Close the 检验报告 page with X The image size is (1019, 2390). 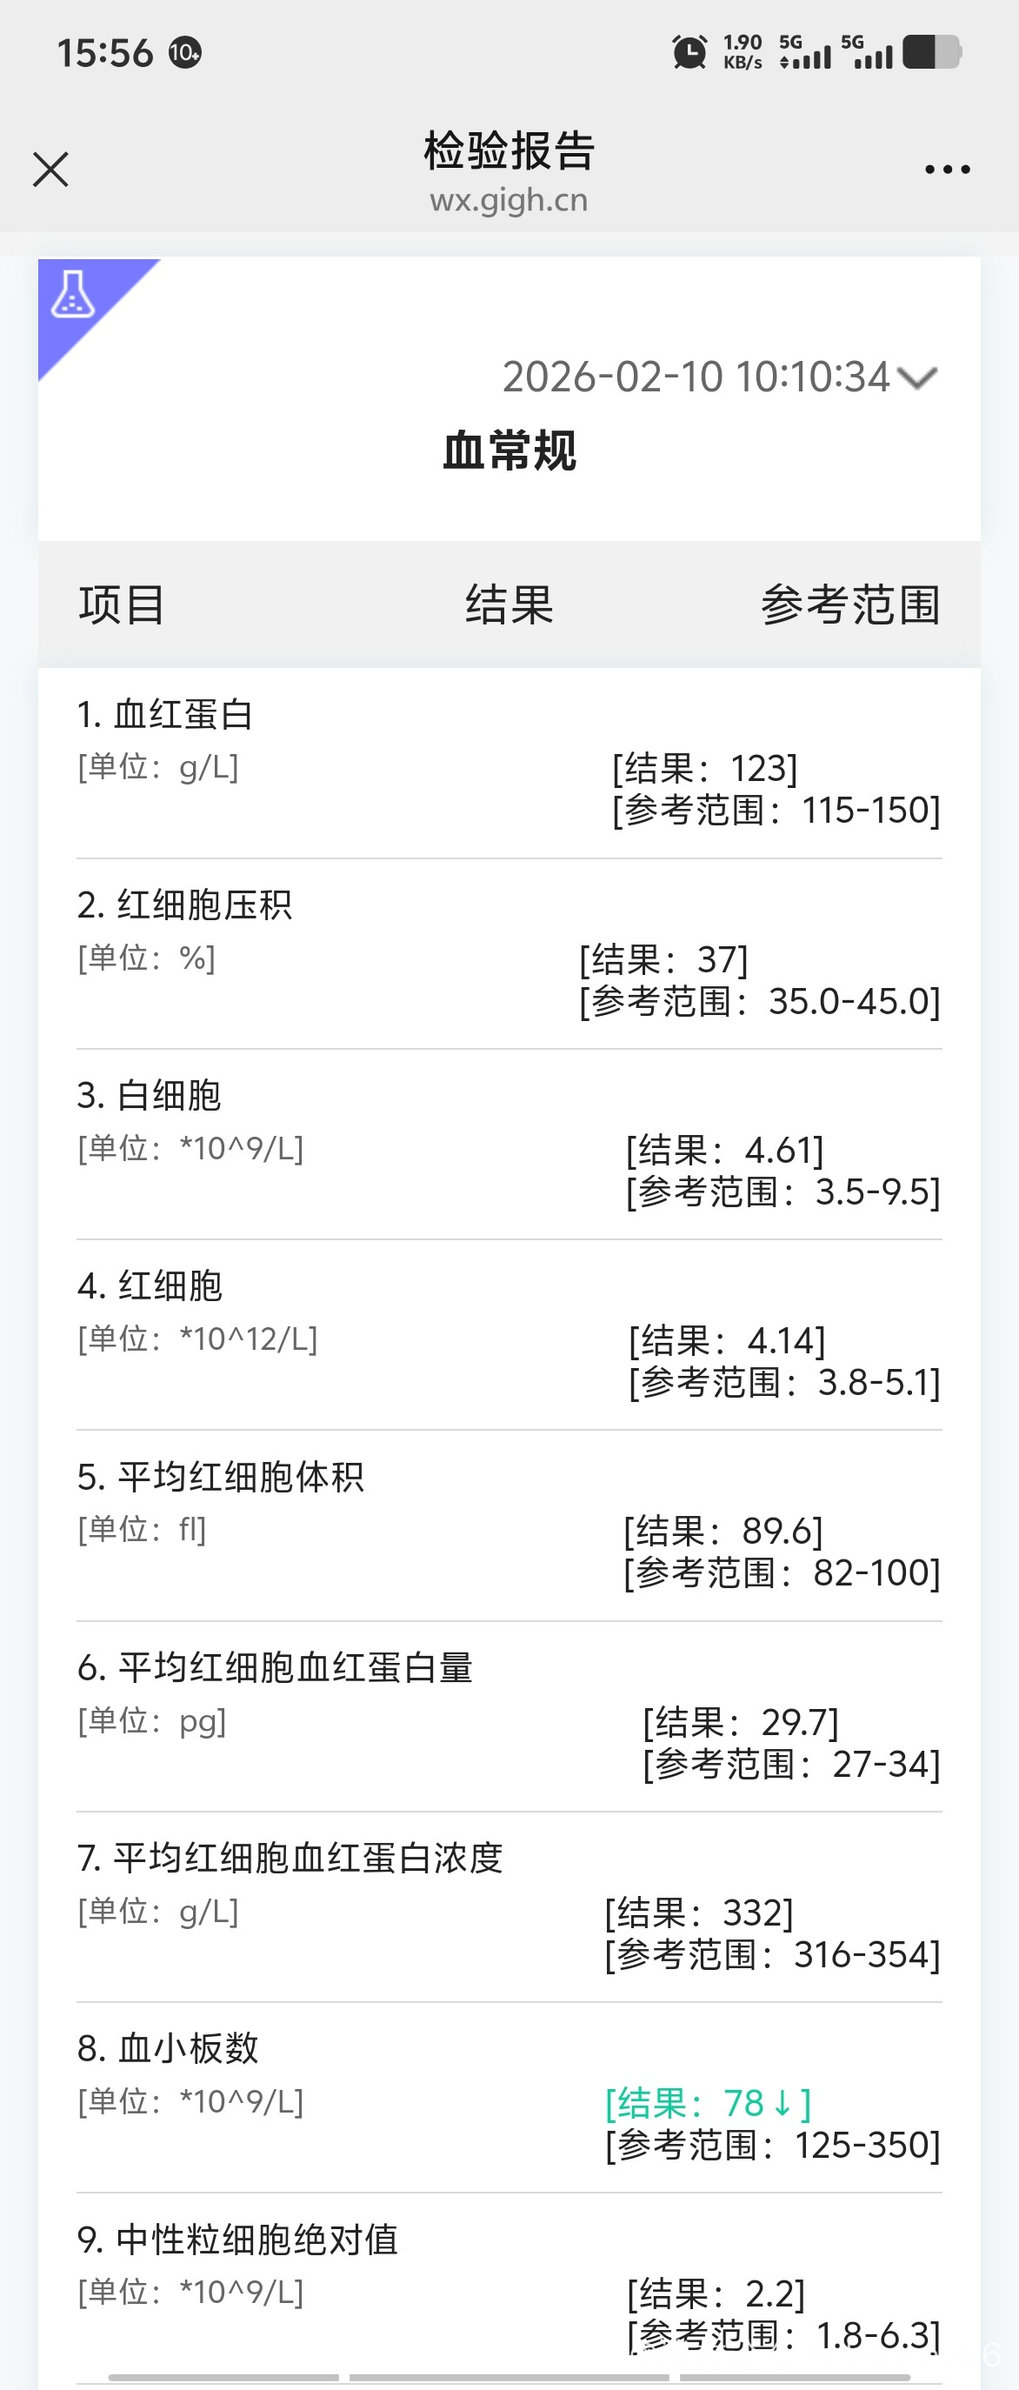(x=50, y=170)
